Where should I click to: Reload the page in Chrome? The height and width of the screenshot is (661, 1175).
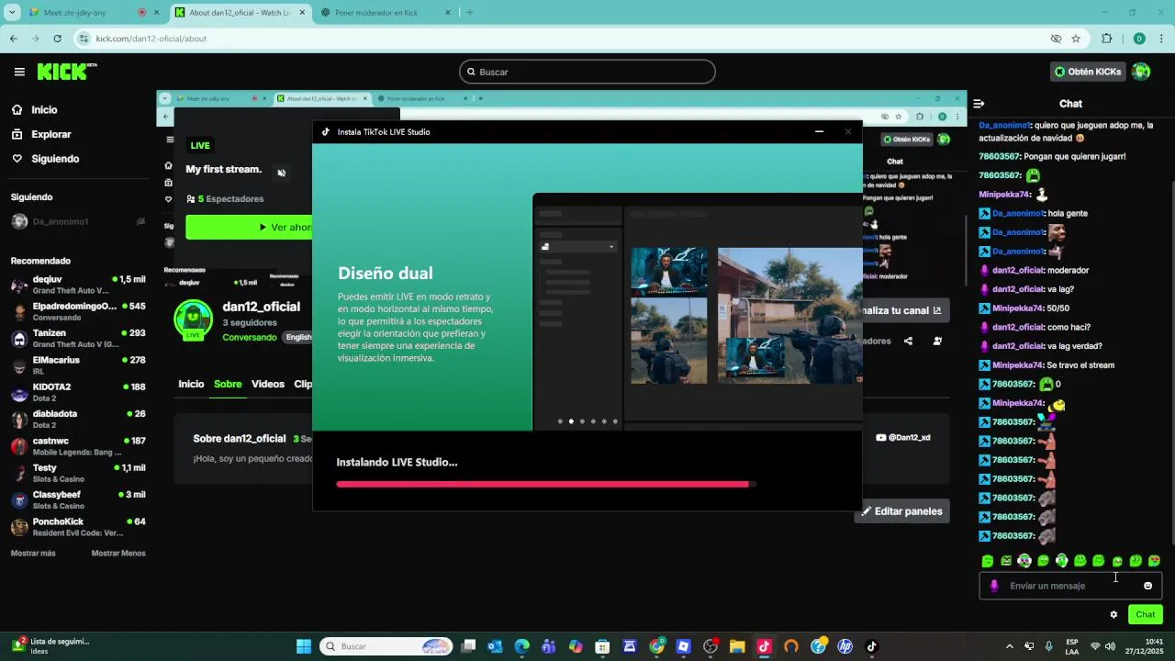[x=57, y=39]
